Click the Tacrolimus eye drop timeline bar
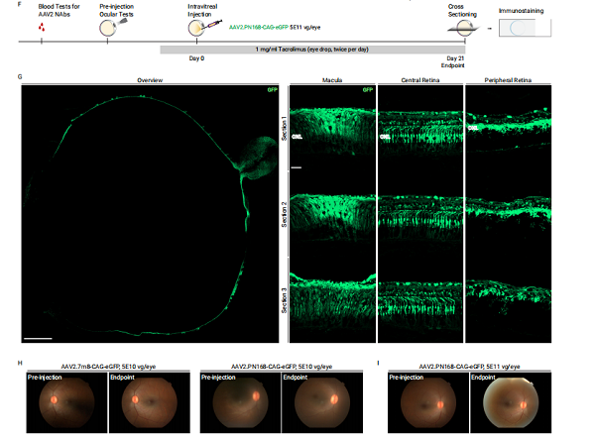Screen dimensions: 595x439 coord(312,50)
